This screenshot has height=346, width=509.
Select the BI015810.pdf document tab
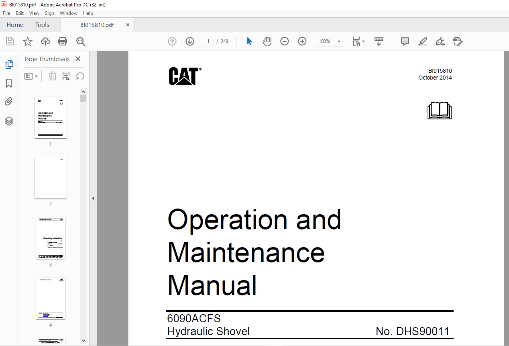97,25
